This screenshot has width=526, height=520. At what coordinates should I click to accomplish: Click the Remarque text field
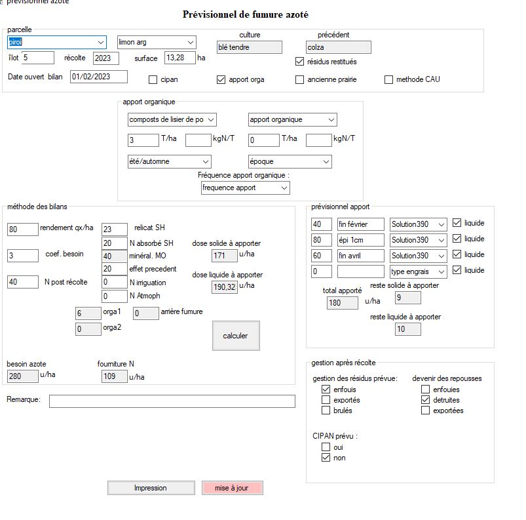(172, 401)
